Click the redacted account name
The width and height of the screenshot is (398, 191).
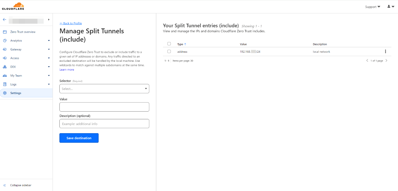(x=26, y=21)
